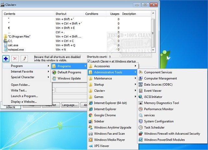
Task: Expand the Internet Favorite submenu
Action: (27, 72)
